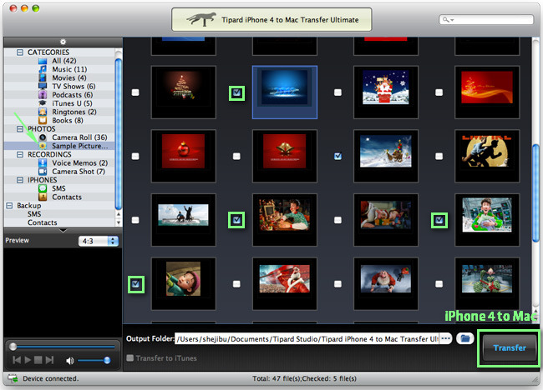
Task: Click the preview playback progress slider
Action: tap(63, 346)
